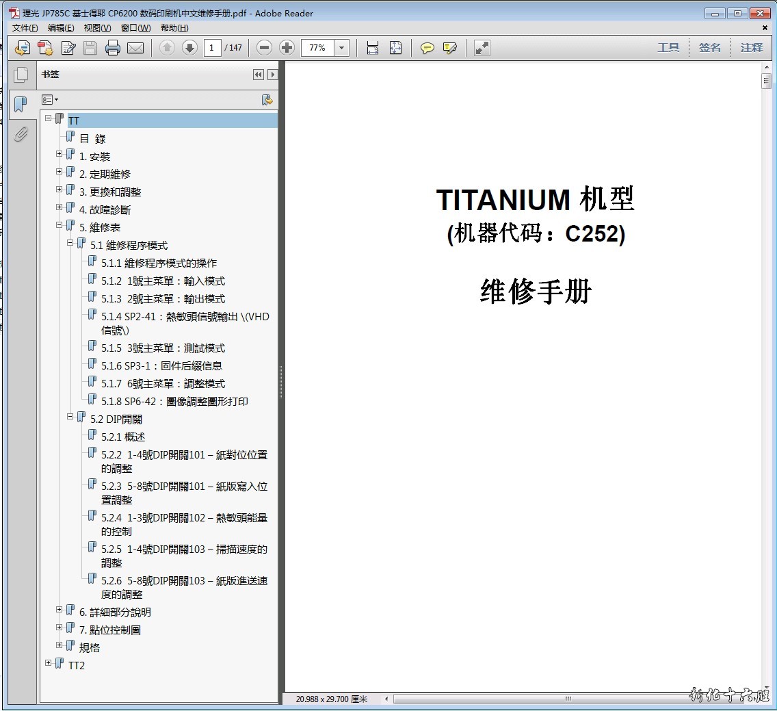The width and height of the screenshot is (777, 711).
Task: Zoom out using the minus button
Action: pyautogui.click(x=265, y=48)
